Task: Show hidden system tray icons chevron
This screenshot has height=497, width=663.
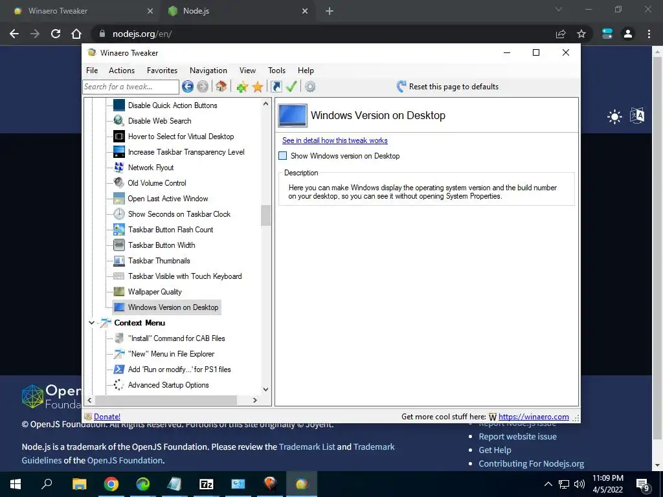Action: (x=548, y=484)
